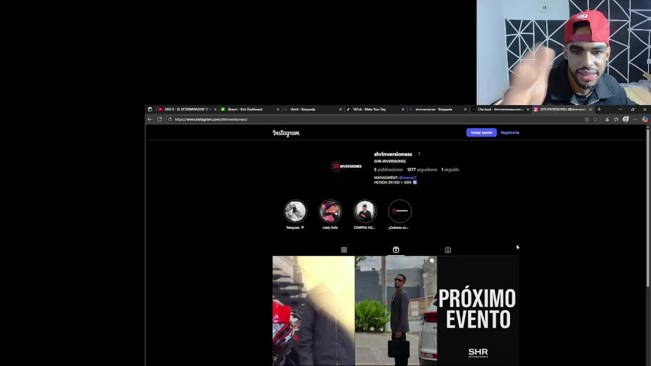Open the Leidy Solis story highlight
The height and width of the screenshot is (366, 651).
coord(330,211)
